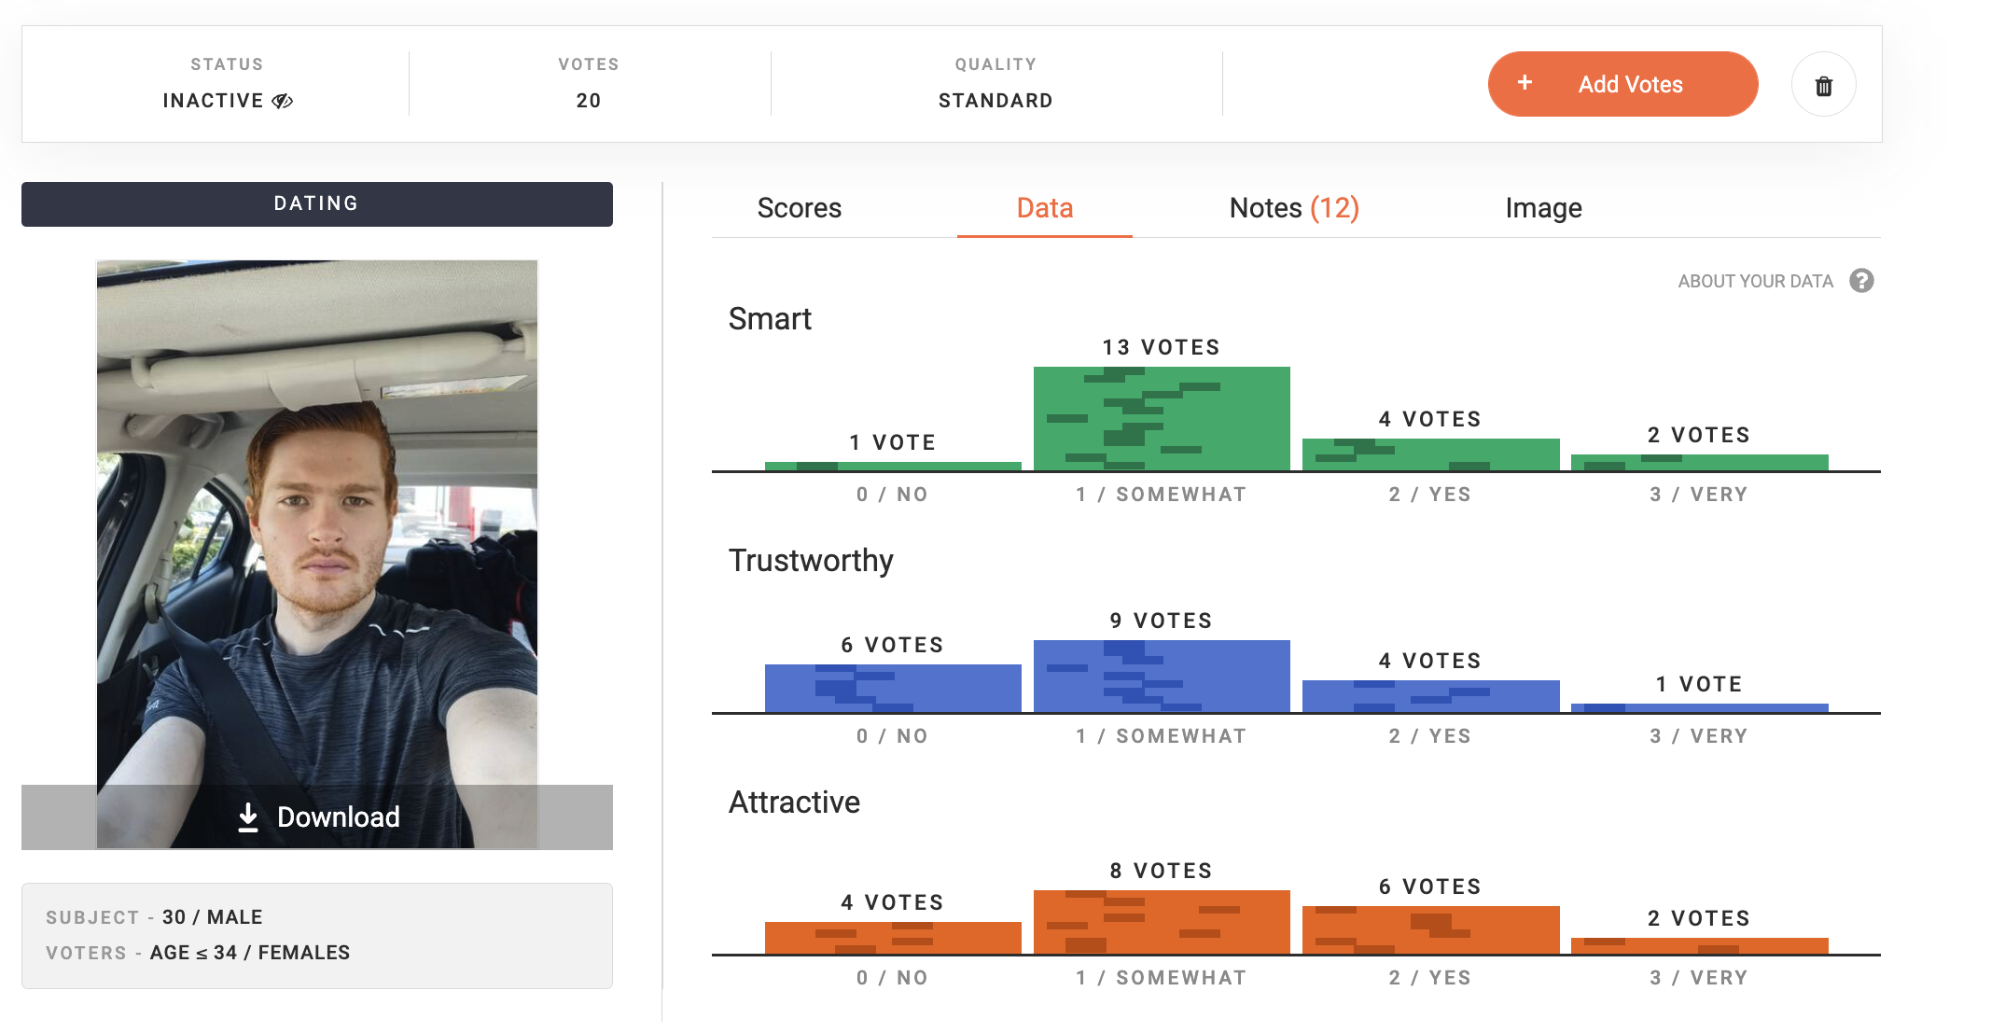Screen dimensions: 1991x1033
Task: Toggle the inactive status eye icon
Action: 283,101
